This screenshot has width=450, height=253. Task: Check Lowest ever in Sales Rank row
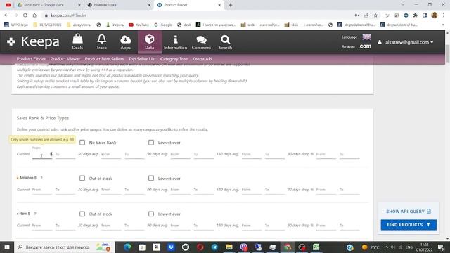click(x=151, y=142)
